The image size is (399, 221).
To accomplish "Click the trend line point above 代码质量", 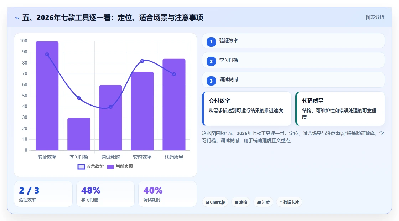I will 174,74.
